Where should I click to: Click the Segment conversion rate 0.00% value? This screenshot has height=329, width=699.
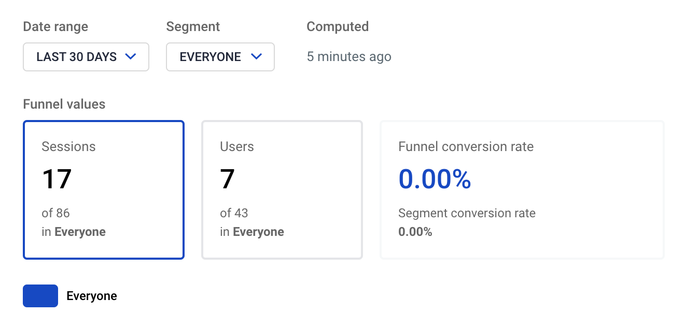[x=415, y=231]
